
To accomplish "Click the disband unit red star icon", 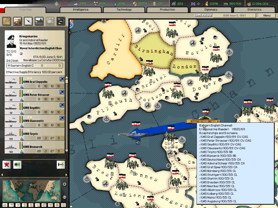I will [7, 164].
